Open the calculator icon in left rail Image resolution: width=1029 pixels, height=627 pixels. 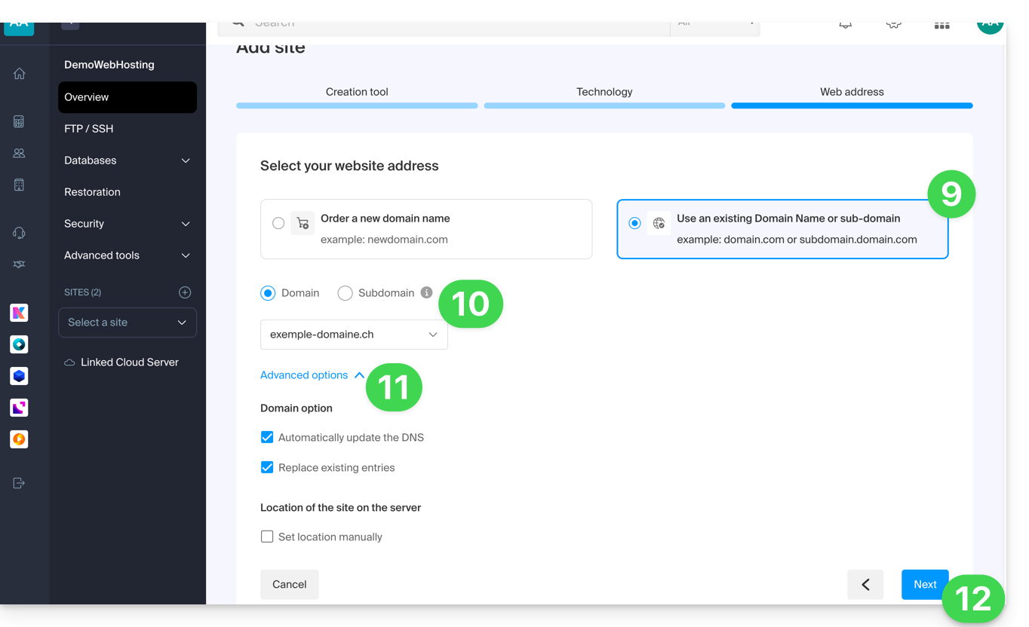pos(20,121)
